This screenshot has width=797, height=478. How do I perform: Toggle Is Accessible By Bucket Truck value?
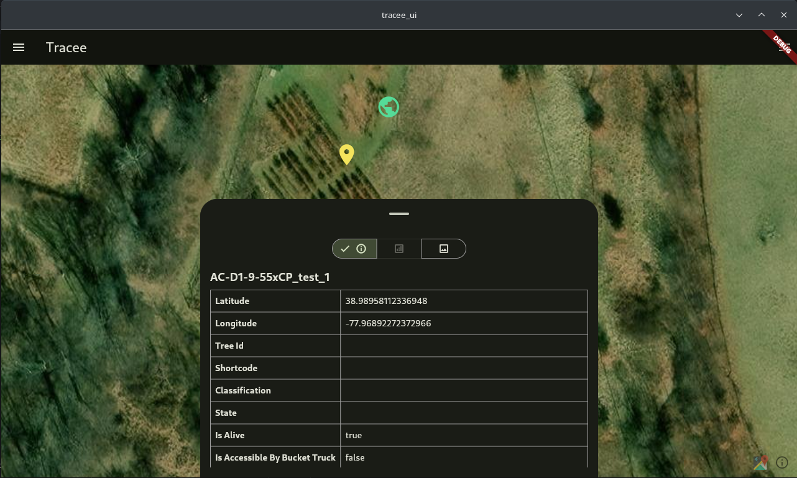pyautogui.click(x=463, y=457)
